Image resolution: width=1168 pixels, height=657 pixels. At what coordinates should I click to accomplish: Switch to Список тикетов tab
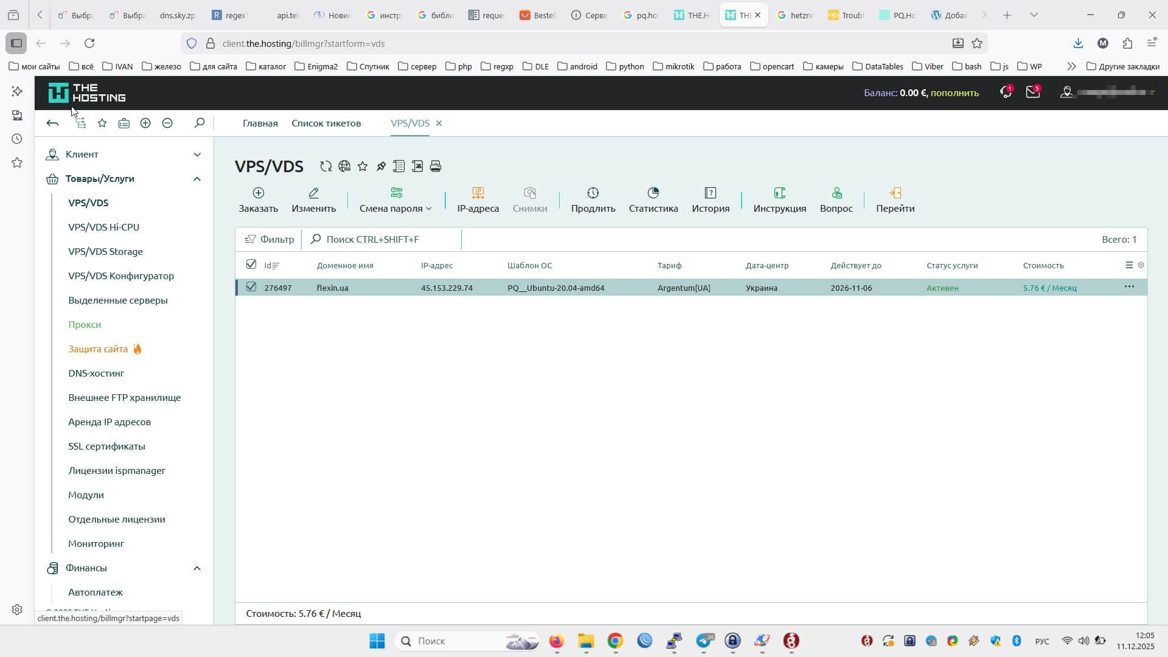point(326,123)
